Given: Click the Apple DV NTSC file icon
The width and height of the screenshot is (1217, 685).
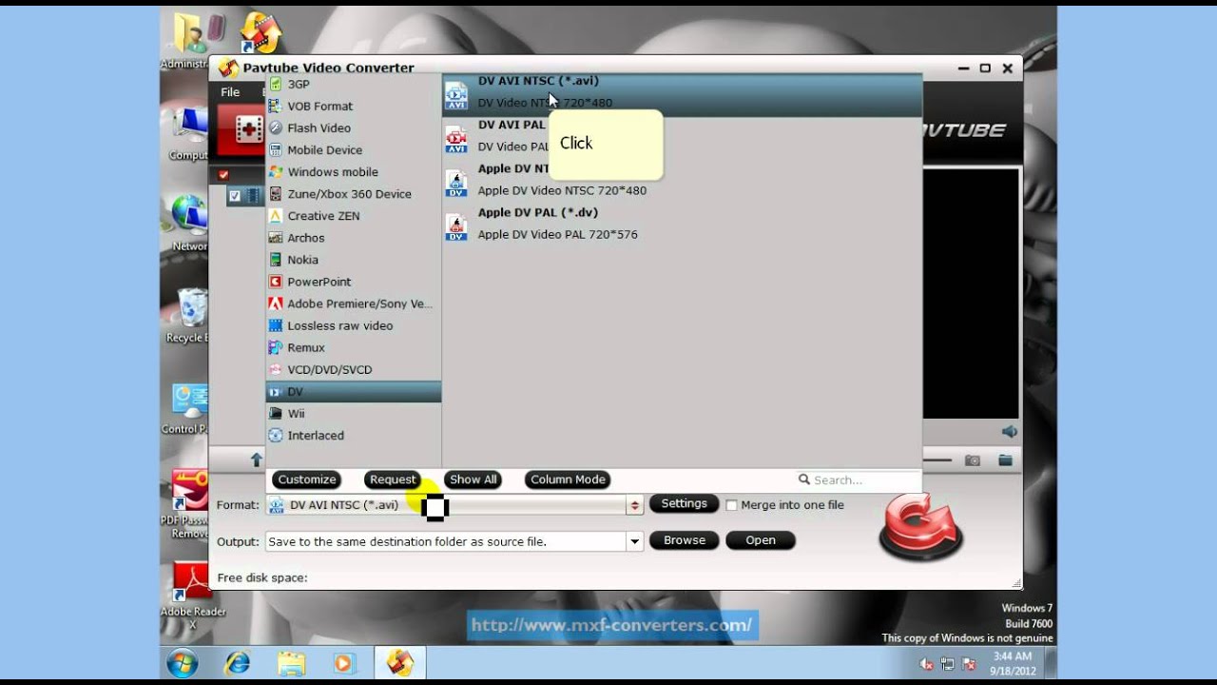Looking at the screenshot, I should pyautogui.click(x=456, y=183).
